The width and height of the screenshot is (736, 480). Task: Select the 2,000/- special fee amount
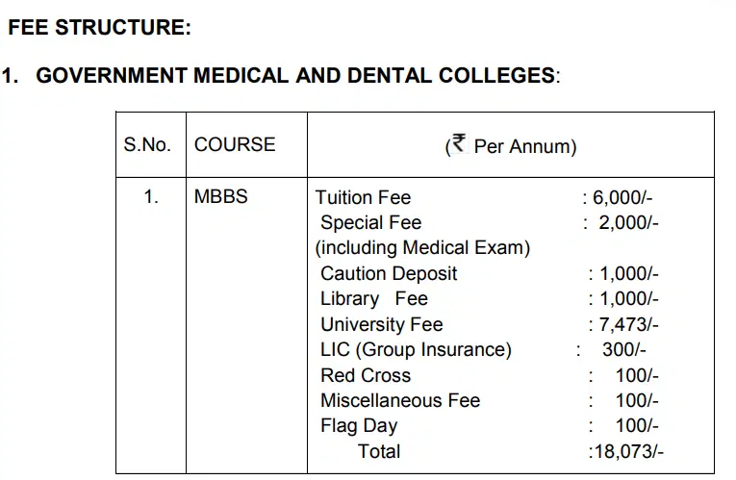point(626,223)
